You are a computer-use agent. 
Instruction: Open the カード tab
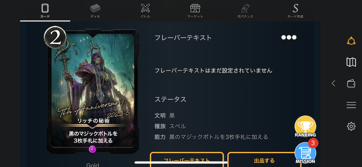tap(45, 10)
